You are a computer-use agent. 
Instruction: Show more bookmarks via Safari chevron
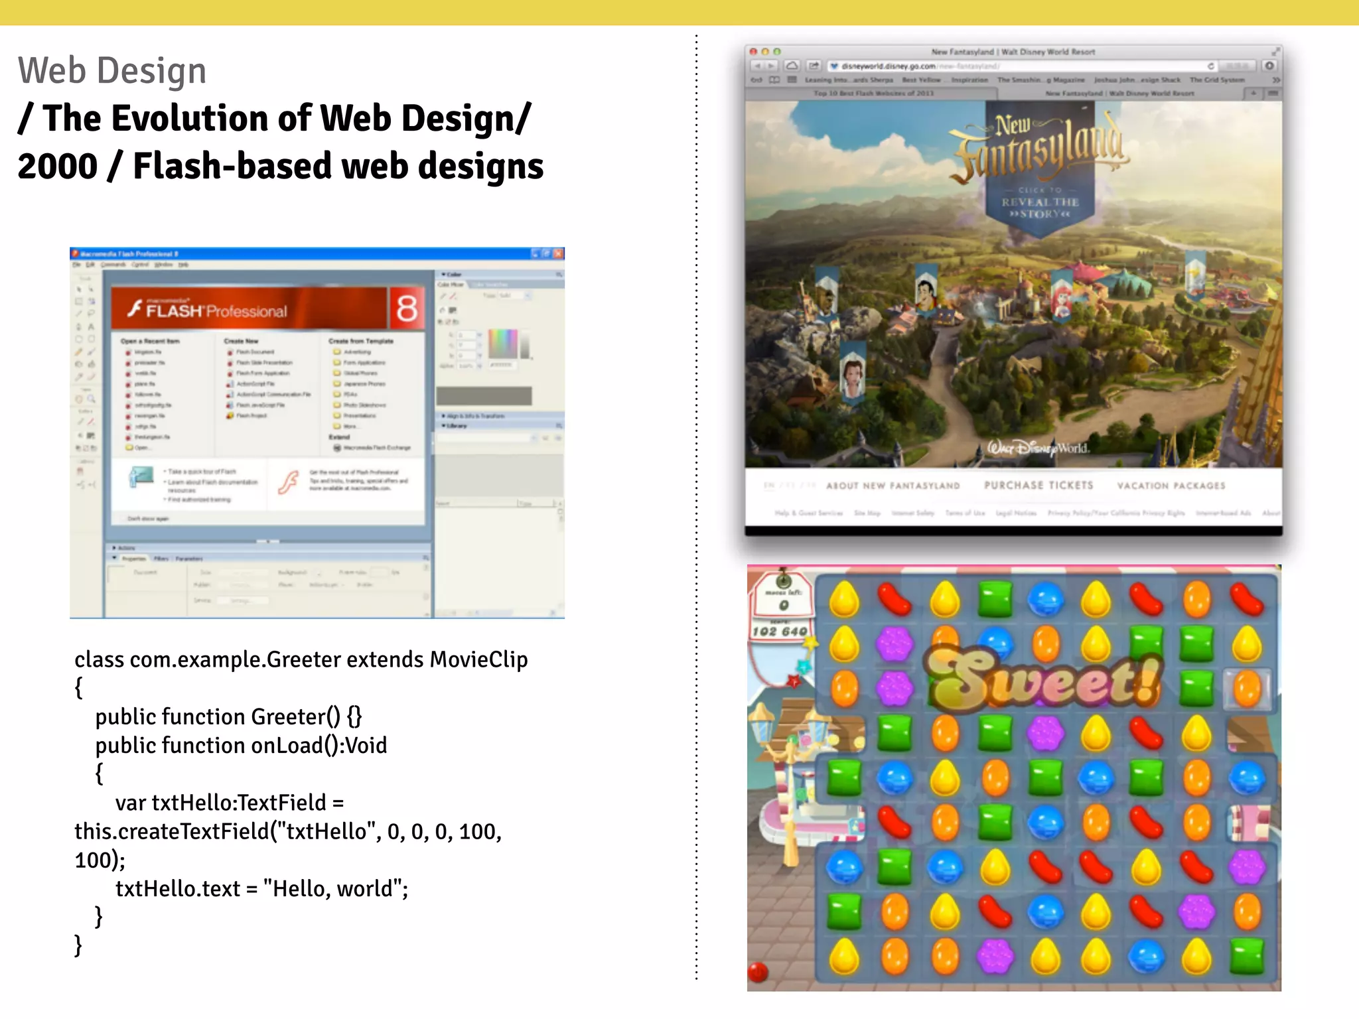point(1275,80)
